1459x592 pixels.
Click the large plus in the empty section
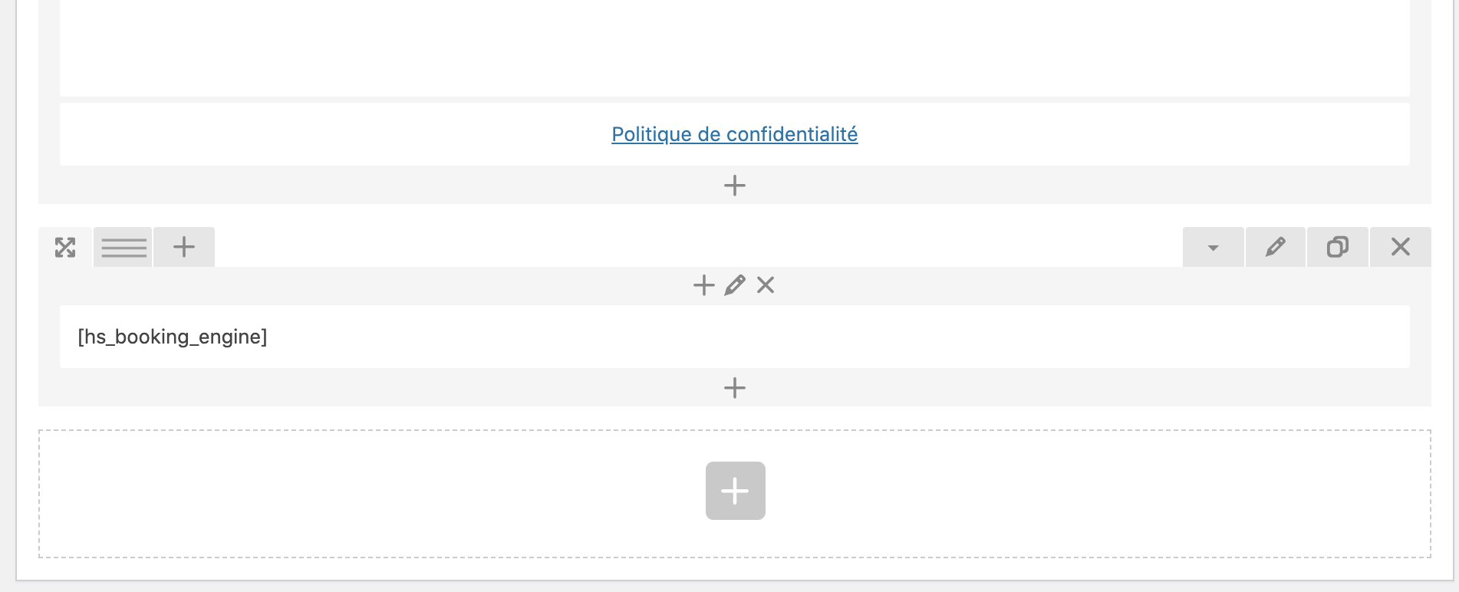click(735, 490)
